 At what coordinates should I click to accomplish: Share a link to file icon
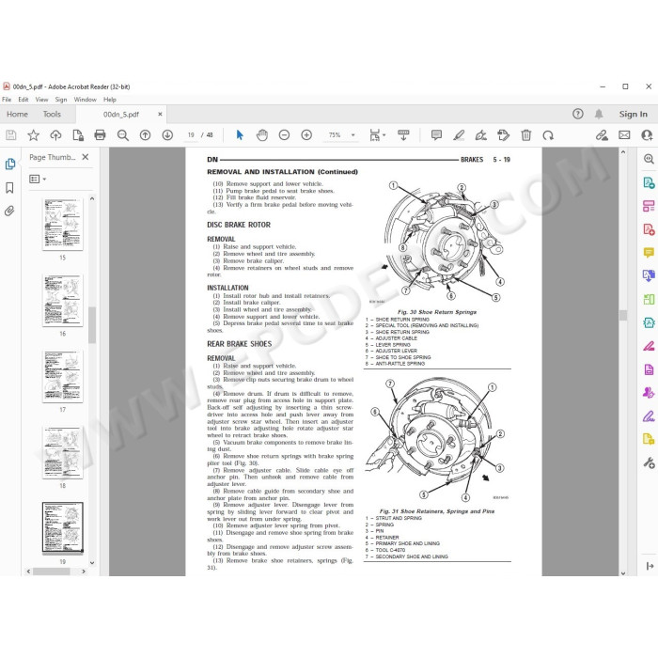[602, 135]
